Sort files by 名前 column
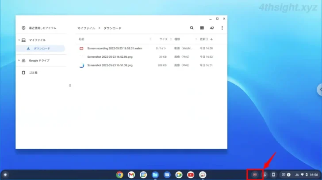Image resolution: width=322 pixels, height=180 pixels. 81,39
